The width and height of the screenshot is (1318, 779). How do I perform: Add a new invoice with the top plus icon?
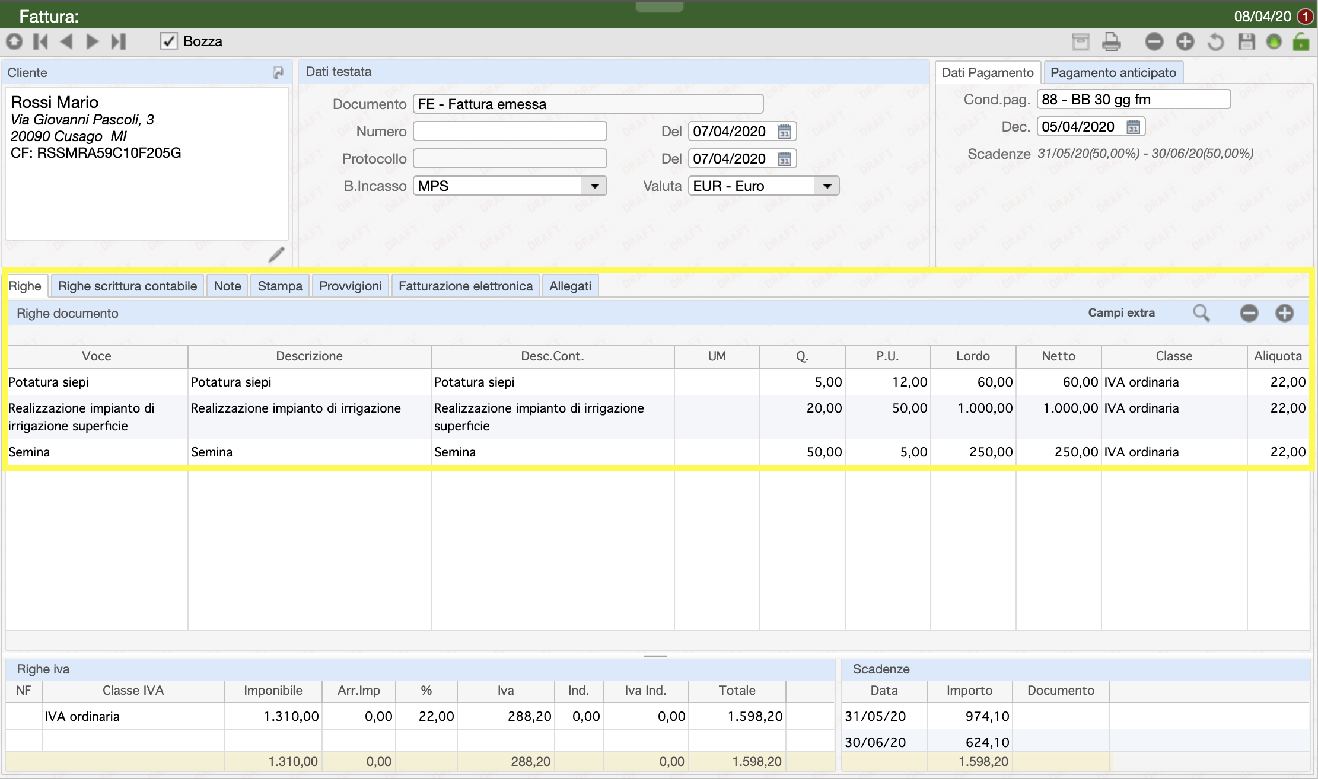[1185, 41]
